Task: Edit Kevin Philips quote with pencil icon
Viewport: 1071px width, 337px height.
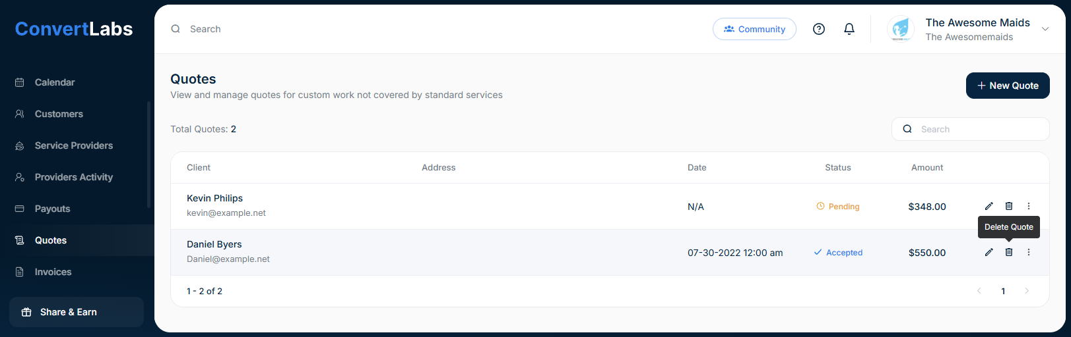Action: (989, 206)
